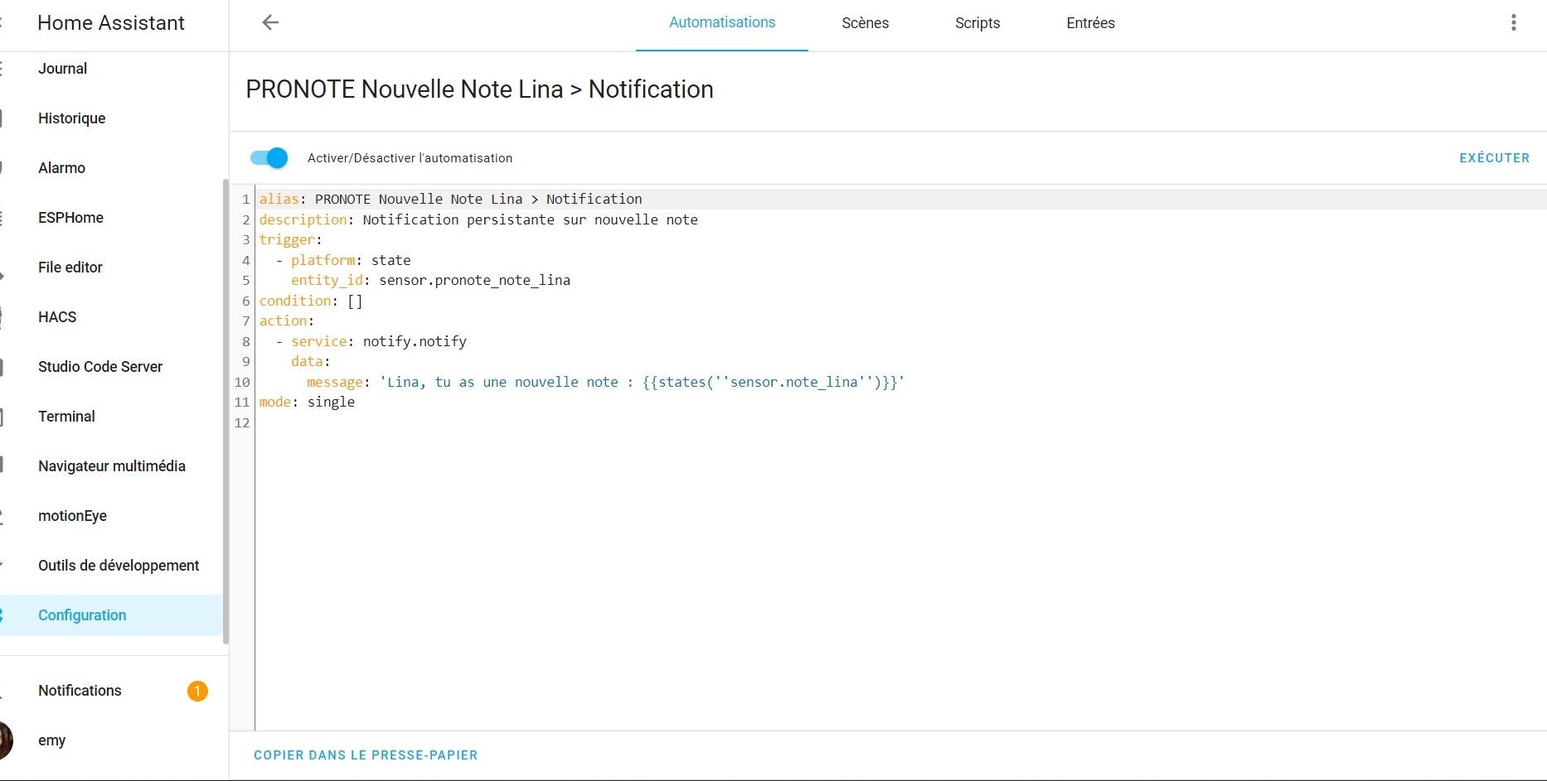Image resolution: width=1547 pixels, height=781 pixels.
Task: Click the Activer/Désactiver l'automatisation label
Action: (x=410, y=158)
